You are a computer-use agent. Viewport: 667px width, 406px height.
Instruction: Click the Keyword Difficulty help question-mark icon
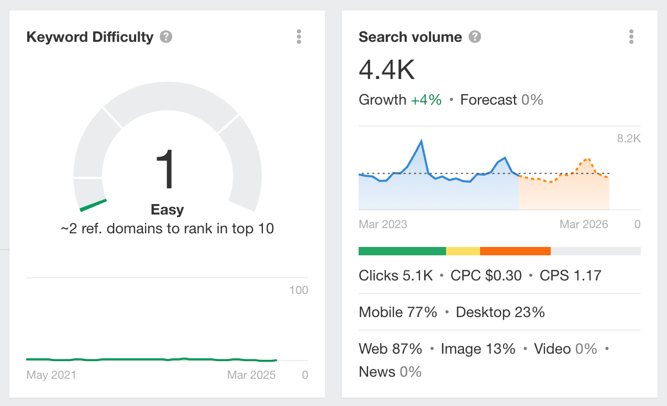(x=166, y=37)
